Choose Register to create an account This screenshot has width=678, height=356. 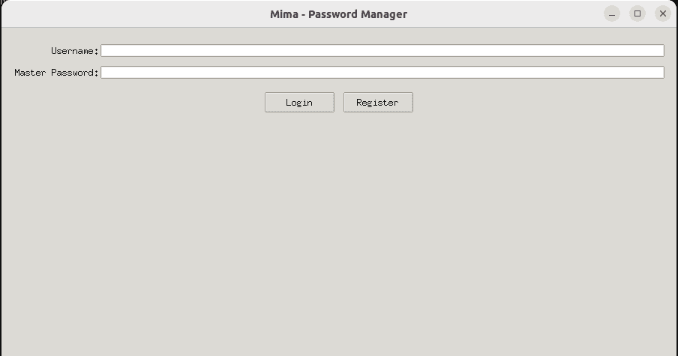tap(378, 103)
